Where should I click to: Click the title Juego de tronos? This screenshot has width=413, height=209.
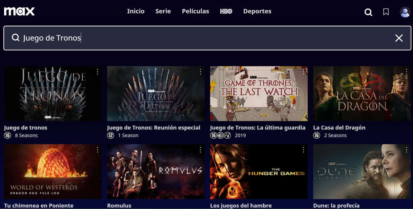(x=26, y=128)
